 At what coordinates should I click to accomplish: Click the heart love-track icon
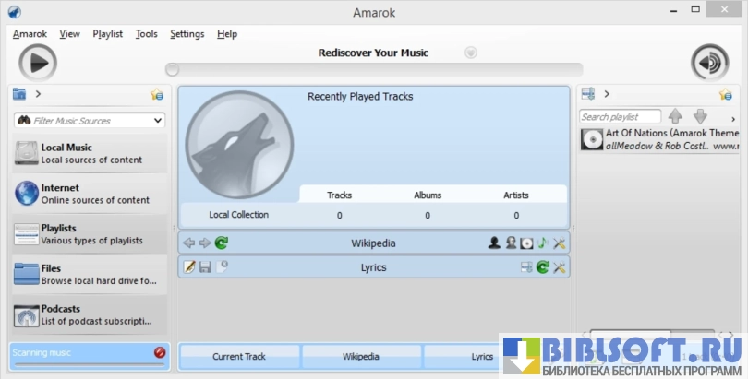(471, 53)
